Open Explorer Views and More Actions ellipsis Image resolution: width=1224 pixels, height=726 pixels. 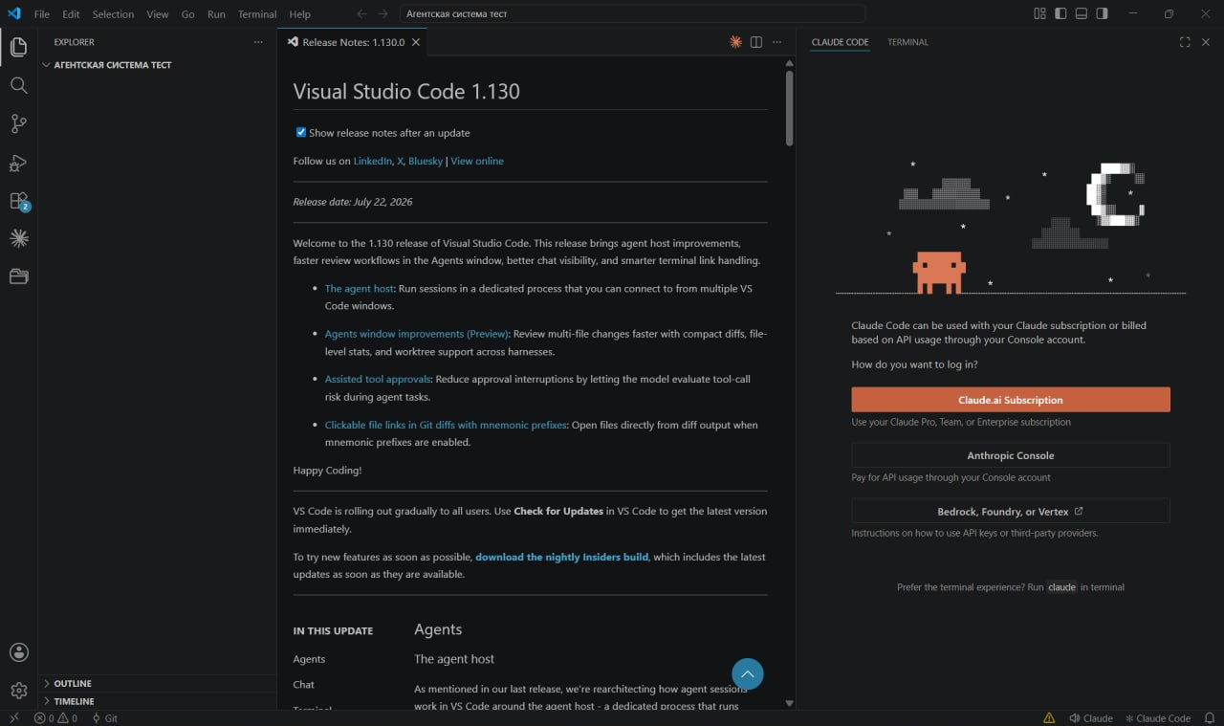(258, 42)
